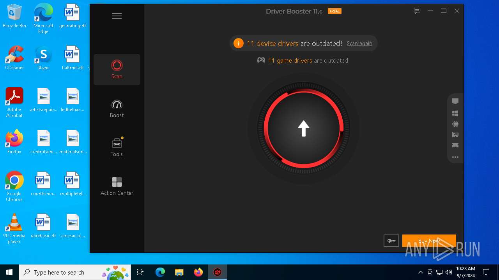499x280 pixels.
Task: Click Driver Booster taskbar icon
Action: [x=218, y=272]
